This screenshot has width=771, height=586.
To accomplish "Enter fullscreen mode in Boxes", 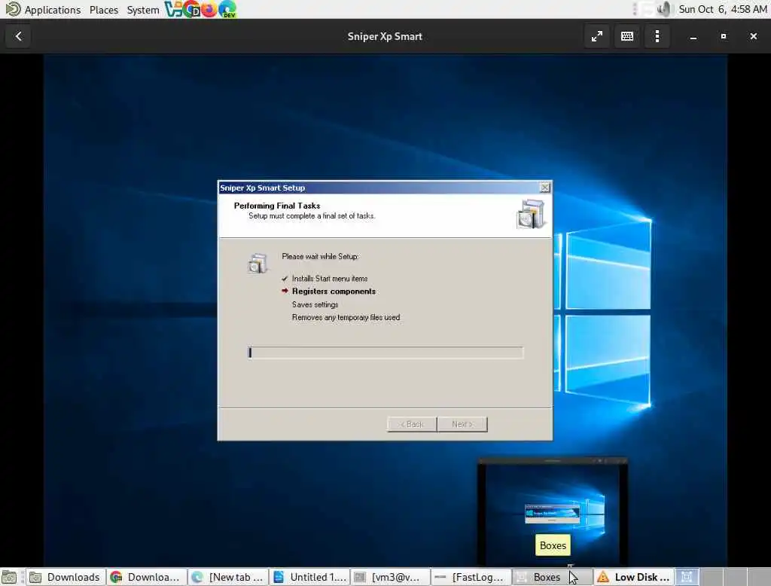I will (597, 36).
